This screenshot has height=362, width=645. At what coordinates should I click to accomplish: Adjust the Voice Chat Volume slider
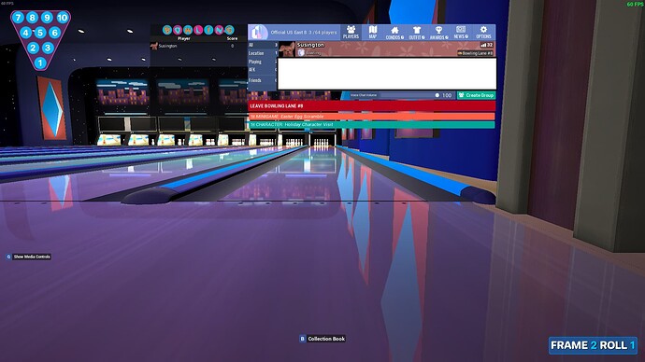coord(409,95)
